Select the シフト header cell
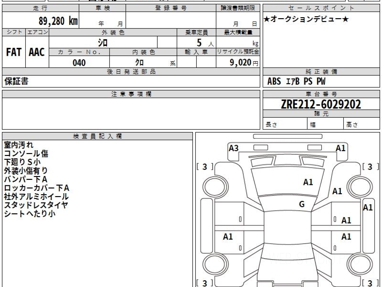Image resolution: width=382 pixels, height=287 pixels. [x=14, y=32]
